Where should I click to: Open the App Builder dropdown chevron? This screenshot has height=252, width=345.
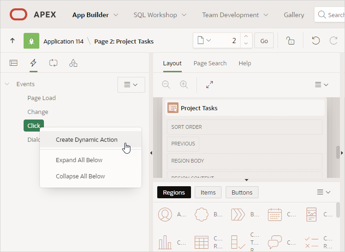(116, 15)
